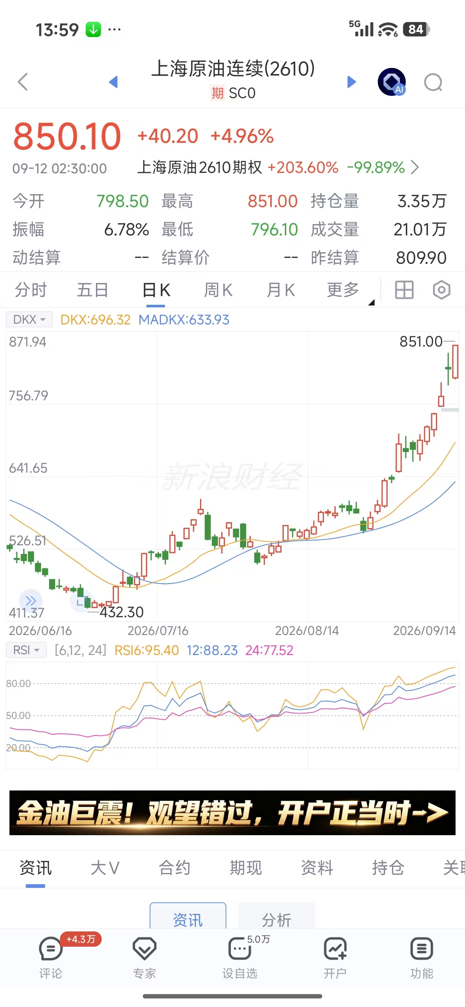Viewport: 465px width, 1007px height.
Task: Tap the back arrow icon
Action: (23, 82)
